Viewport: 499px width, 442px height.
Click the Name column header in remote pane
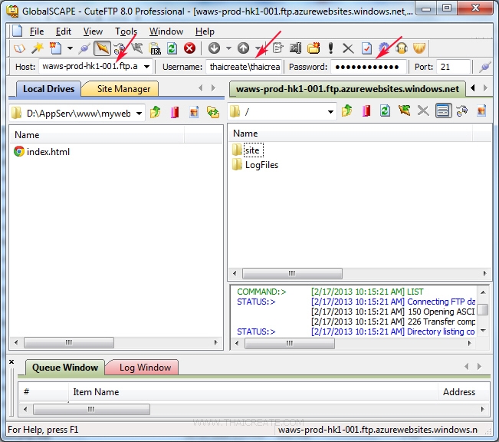point(351,134)
